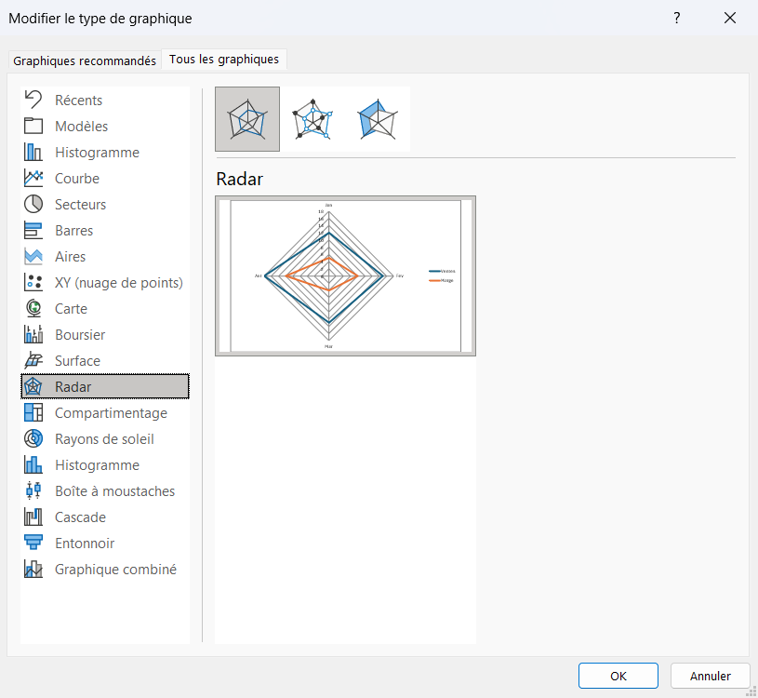This screenshot has width=758, height=698.
Task: Select the basic Radar chart subtype icon
Action: pyautogui.click(x=247, y=119)
